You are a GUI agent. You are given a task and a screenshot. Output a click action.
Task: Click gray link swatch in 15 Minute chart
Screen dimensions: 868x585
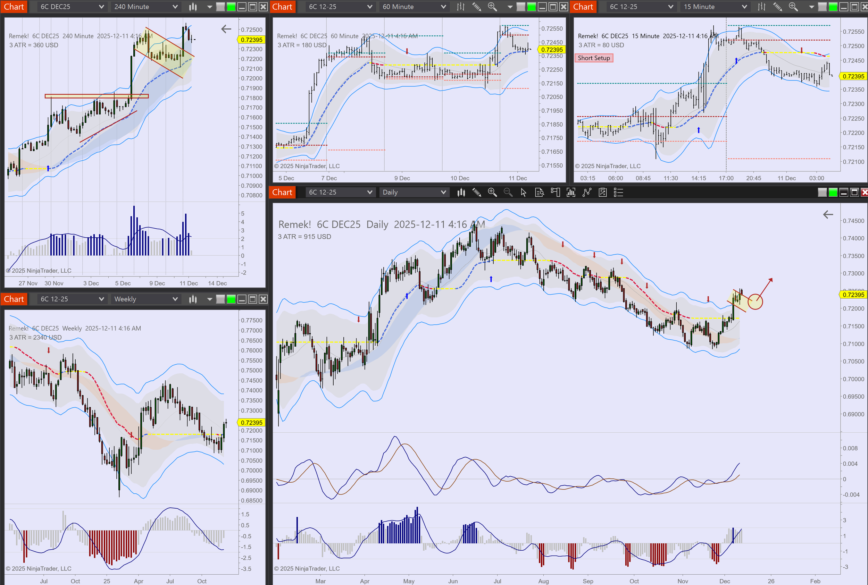pyautogui.click(x=823, y=7)
